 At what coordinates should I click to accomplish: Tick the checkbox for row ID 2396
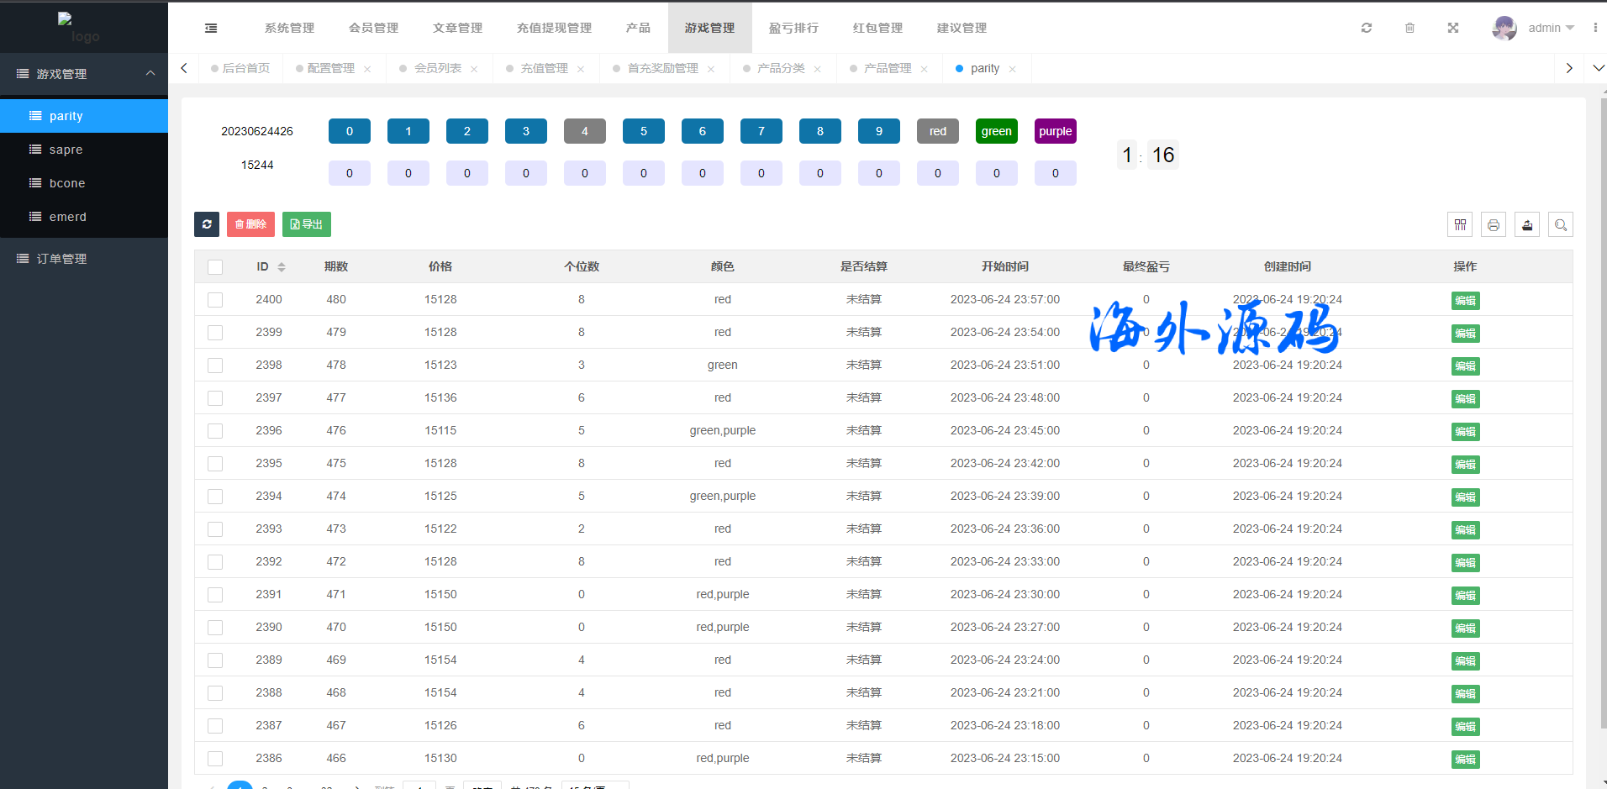[x=215, y=431]
